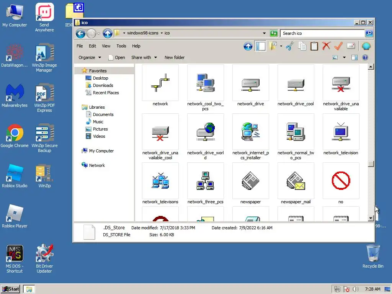The height and width of the screenshot is (294, 392).
Task: Click the Start button
Action: point(10,289)
